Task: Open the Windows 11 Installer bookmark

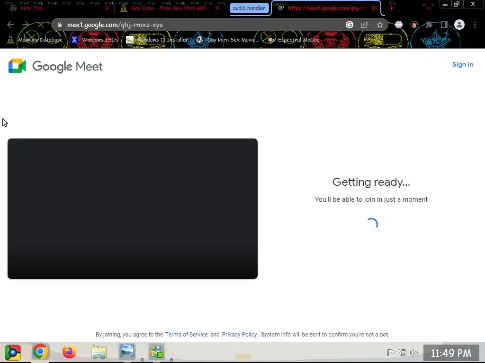Action: pos(157,40)
